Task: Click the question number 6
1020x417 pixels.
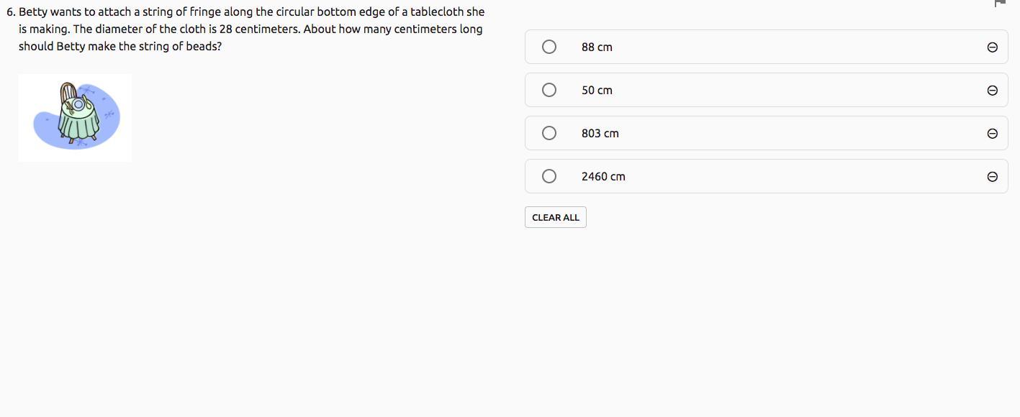Action: pos(10,12)
